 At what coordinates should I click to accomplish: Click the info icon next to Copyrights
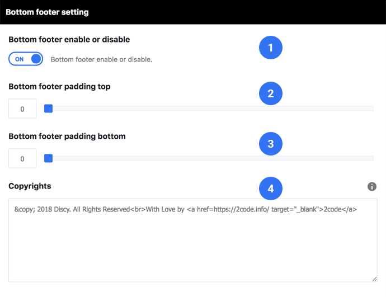(x=371, y=186)
